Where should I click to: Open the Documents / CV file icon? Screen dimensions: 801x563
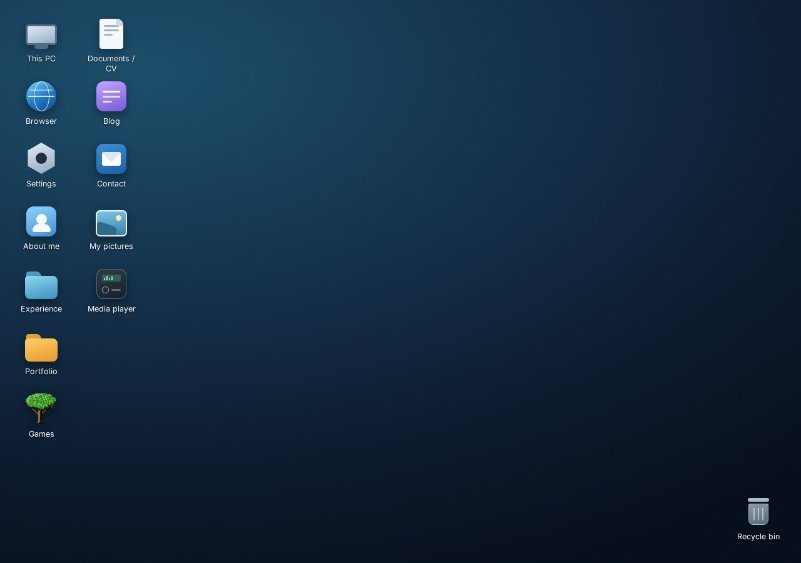[111, 34]
